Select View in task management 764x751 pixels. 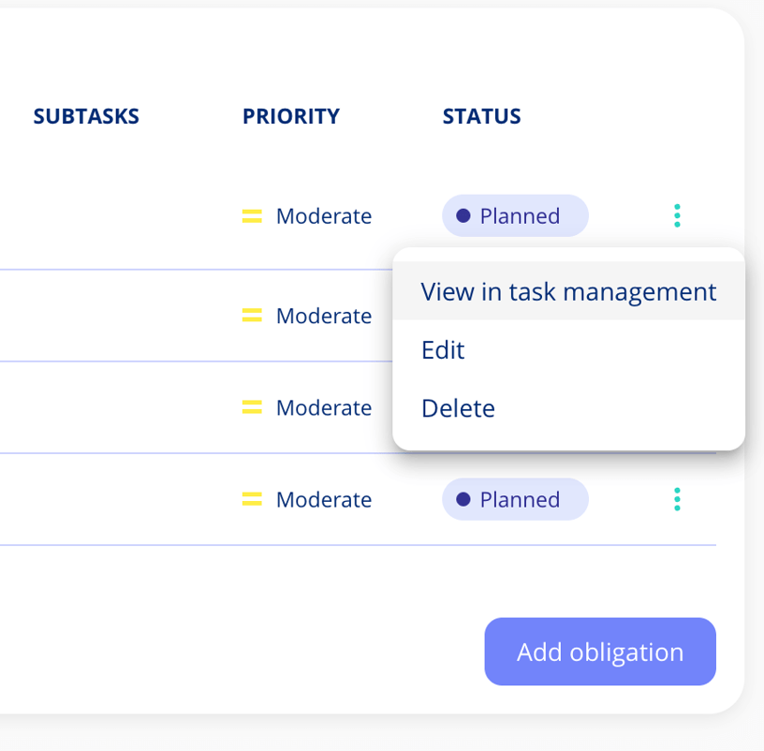[568, 291]
